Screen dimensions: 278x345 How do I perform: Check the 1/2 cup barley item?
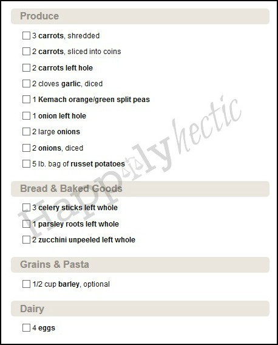(x=26, y=284)
